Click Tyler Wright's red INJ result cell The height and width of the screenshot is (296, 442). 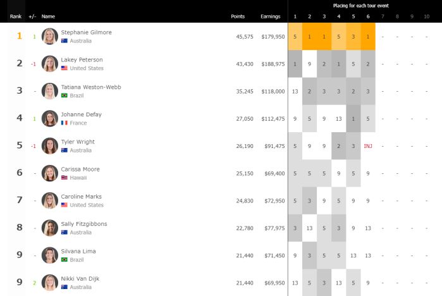click(368, 145)
